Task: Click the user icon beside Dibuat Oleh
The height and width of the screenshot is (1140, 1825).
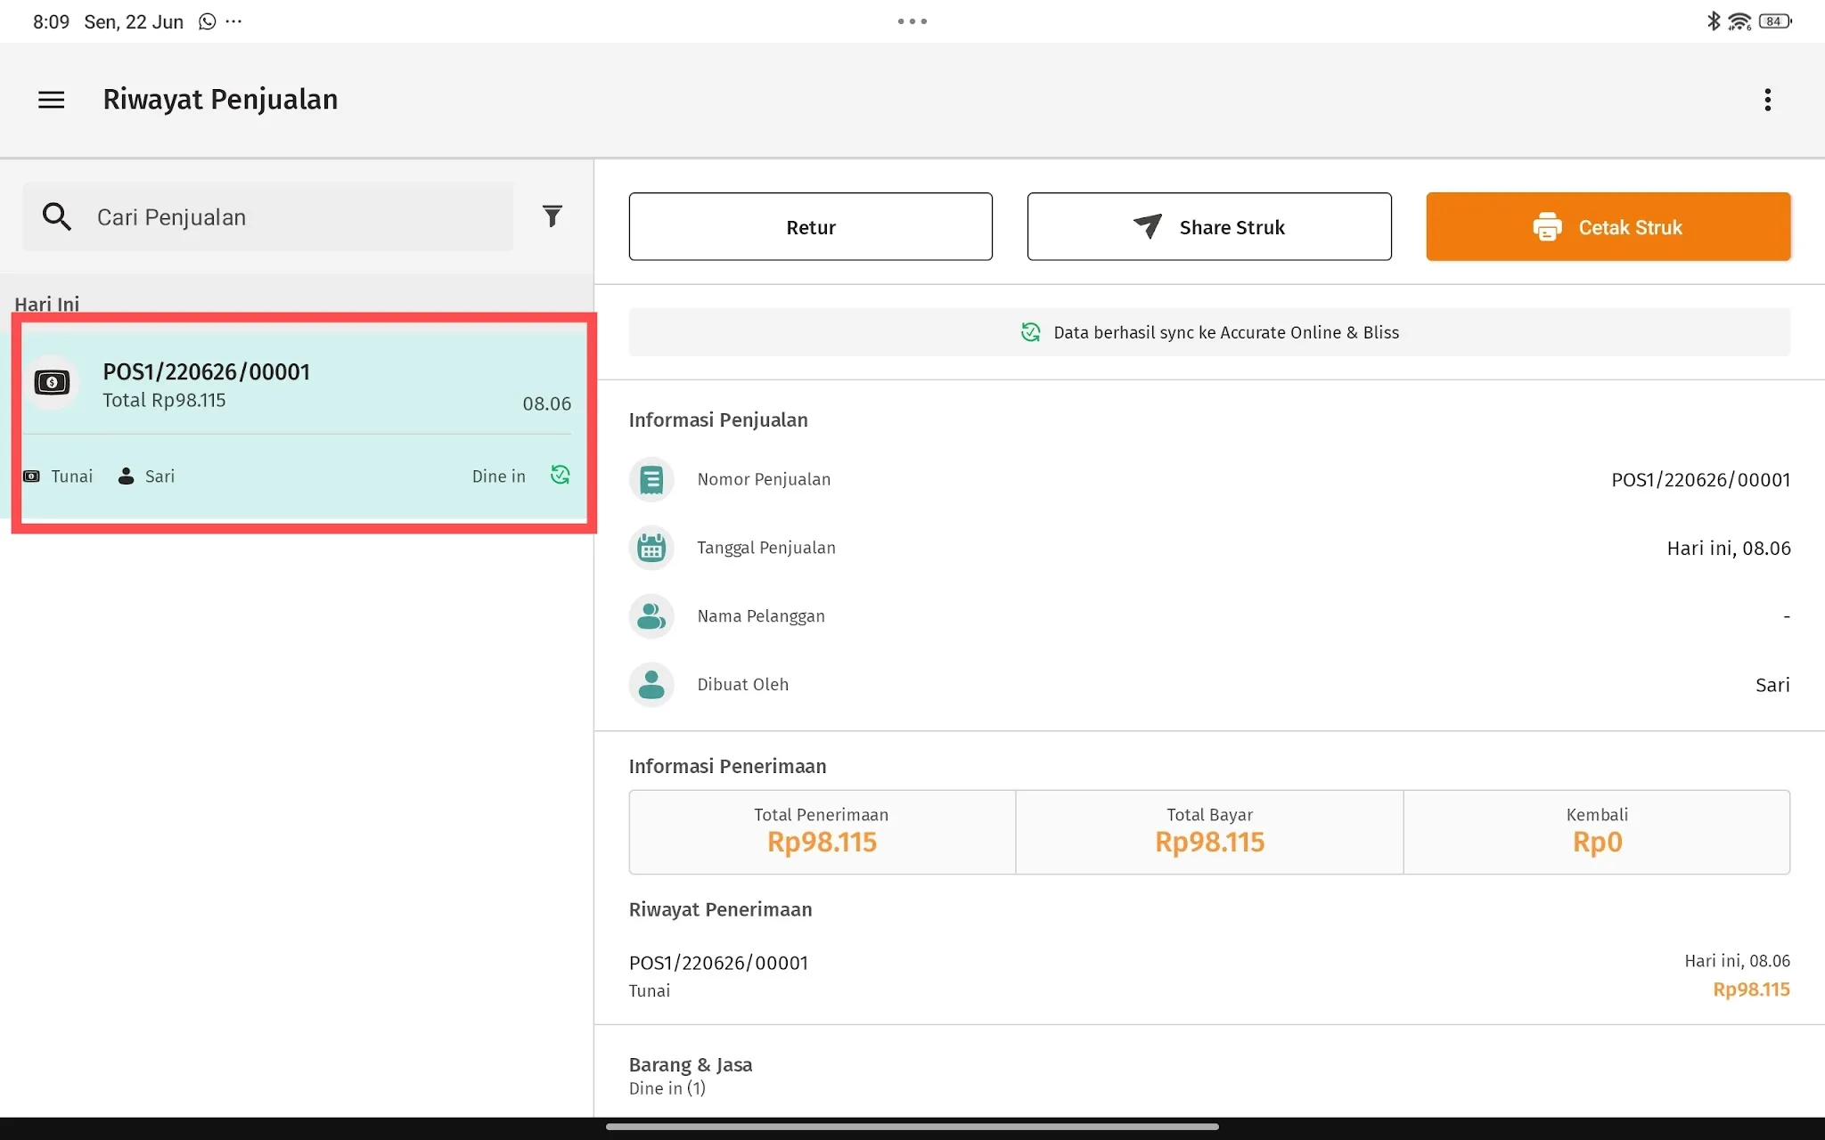Action: (x=651, y=685)
